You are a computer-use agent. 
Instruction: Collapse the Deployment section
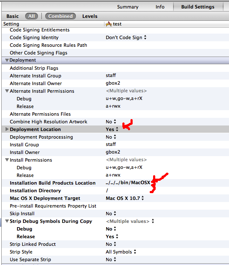point(7,60)
